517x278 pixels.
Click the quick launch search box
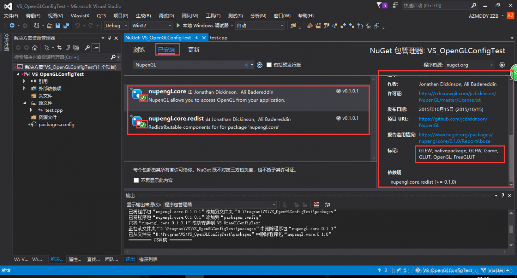[436, 6]
